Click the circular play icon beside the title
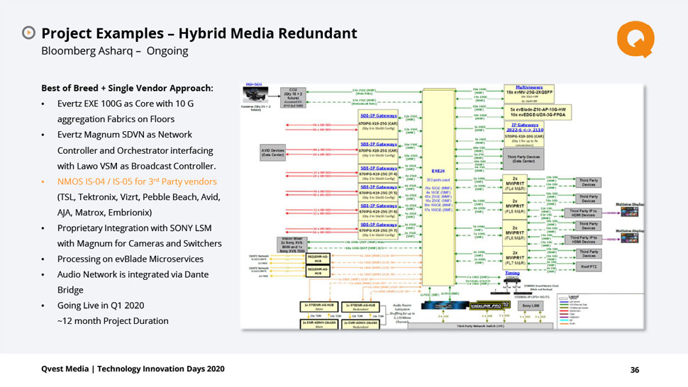 pyautogui.click(x=28, y=33)
